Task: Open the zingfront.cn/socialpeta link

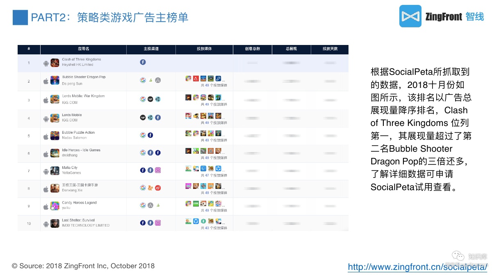Action: coord(418,267)
